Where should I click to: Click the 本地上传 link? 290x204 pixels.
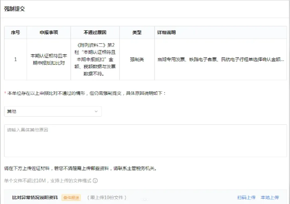point(270,198)
